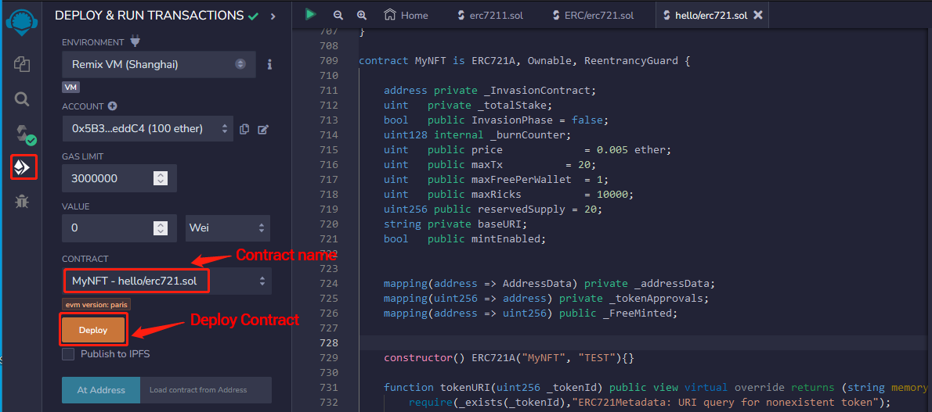Click the evm version: paris badge

click(96, 304)
